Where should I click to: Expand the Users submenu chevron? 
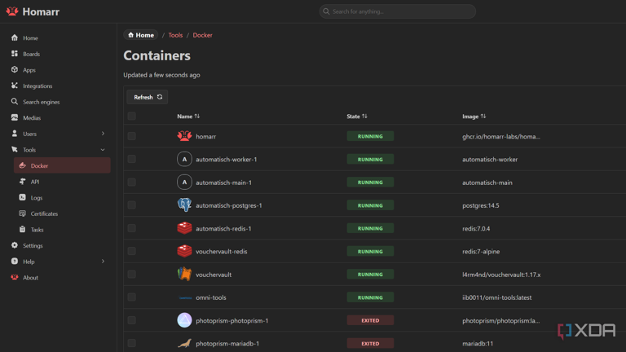103,134
